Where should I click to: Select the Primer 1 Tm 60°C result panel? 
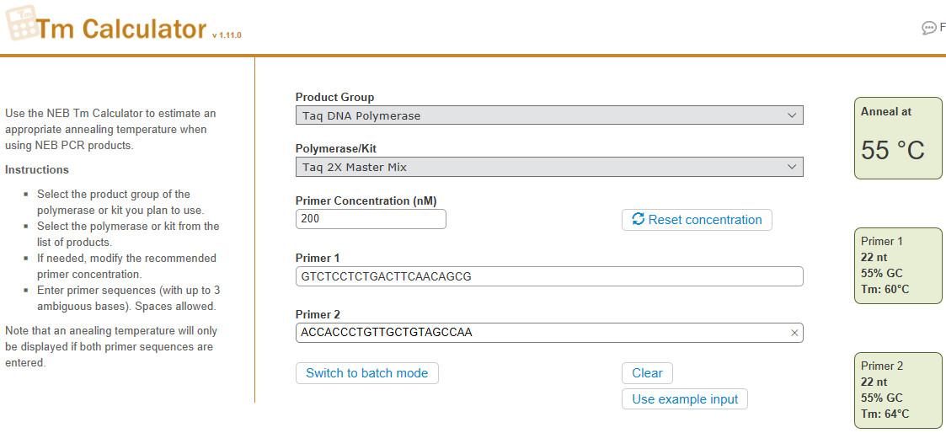[x=897, y=265]
